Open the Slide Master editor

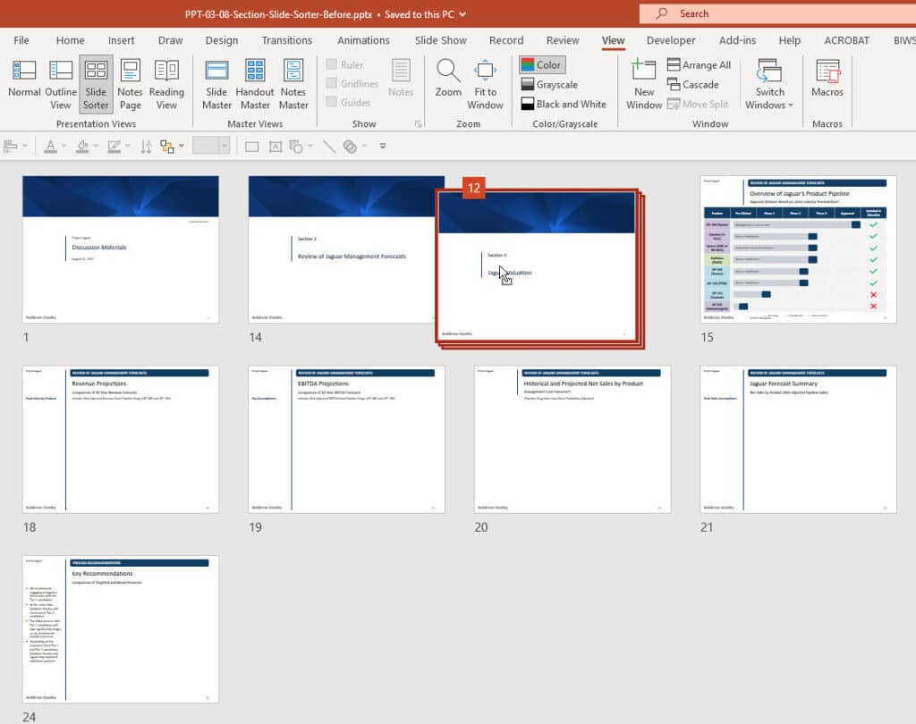(216, 83)
